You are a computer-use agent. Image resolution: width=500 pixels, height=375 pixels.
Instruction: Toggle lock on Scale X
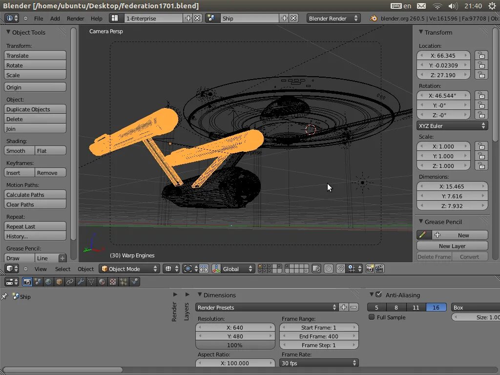[481, 146]
